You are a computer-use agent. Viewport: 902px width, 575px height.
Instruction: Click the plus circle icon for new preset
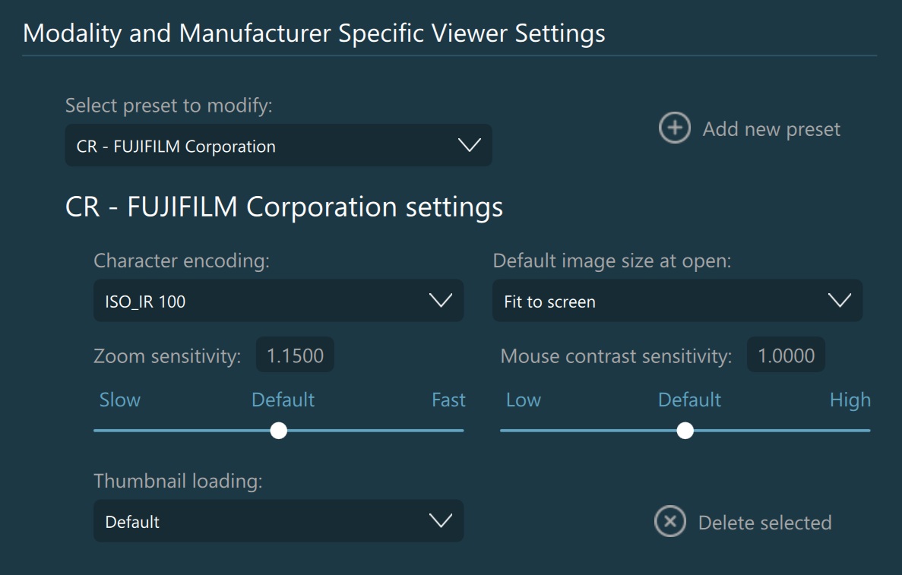point(674,128)
